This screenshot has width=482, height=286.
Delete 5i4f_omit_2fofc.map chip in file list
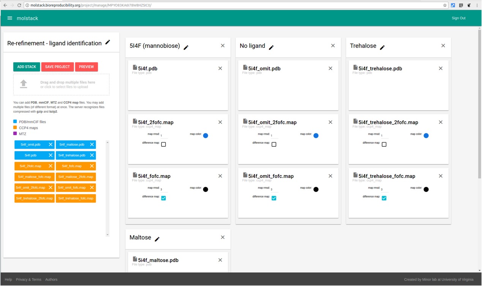tap(51, 187)
